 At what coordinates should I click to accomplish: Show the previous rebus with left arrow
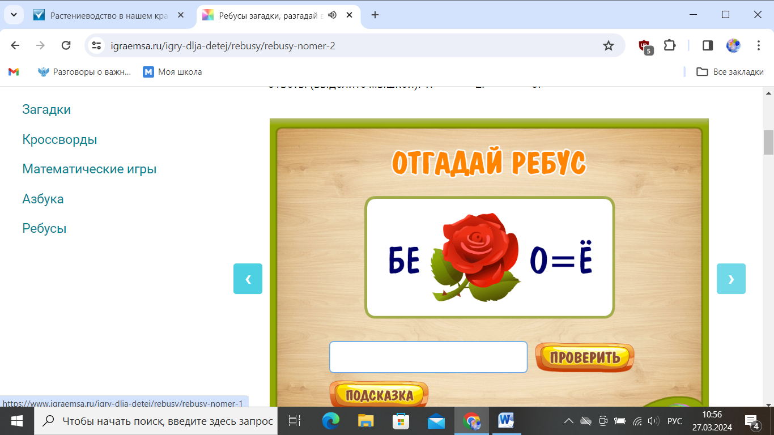click(248, 279)
